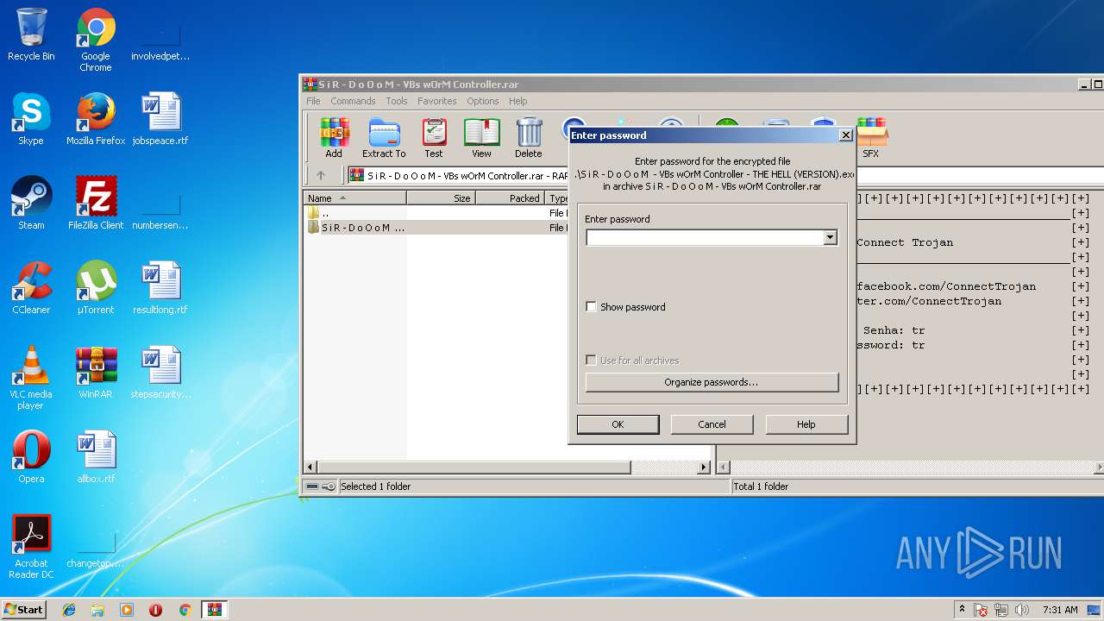Open Opera desktop shortcut
Viewport: 1104px width, 621px height.
pos(31,457)
